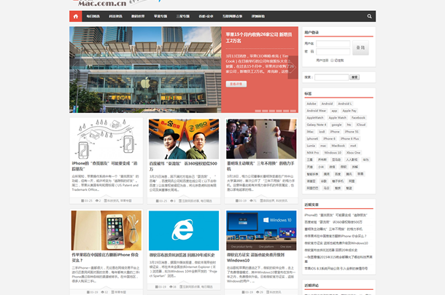Open the 互联网那点事 navigation menu item
The image size is (445, 295).
[x=232, y=17]
